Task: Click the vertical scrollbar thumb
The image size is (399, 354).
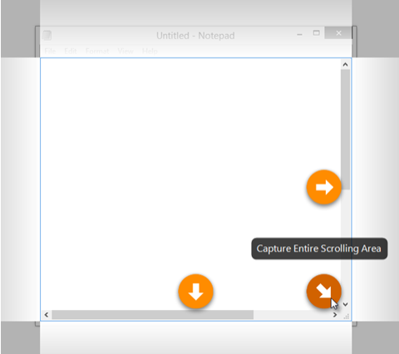Action: click(x=345, y=130)
